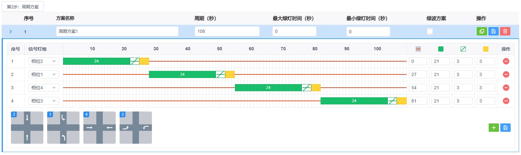The image size is (521, 155).
Task: Click the yellow segment in 相位3 timeline
Action: point(402,101)
